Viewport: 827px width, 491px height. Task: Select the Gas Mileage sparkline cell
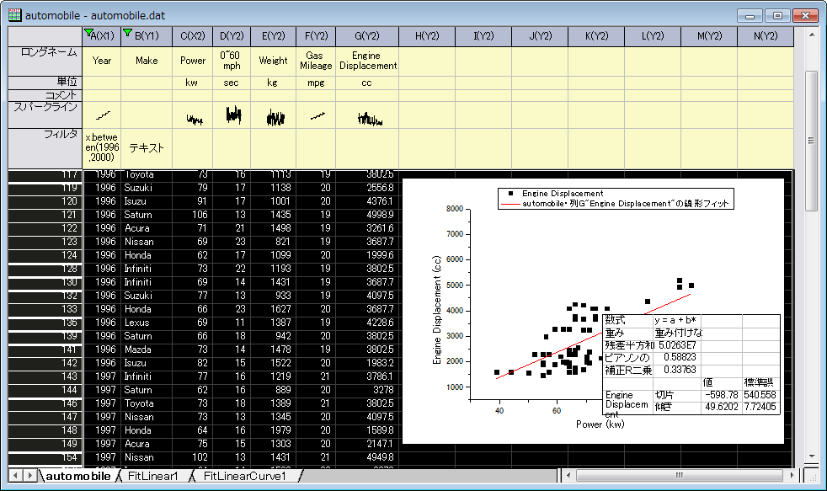(316, 115)
